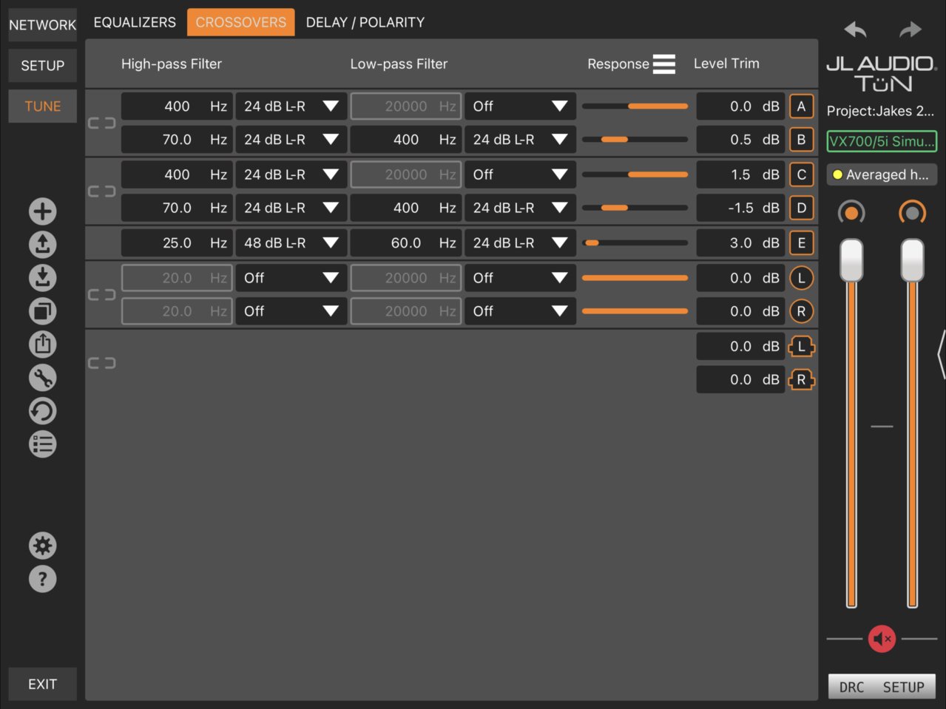Select output channel E badge
Viewport: 946px width, 709px height.
coord(801,242)
